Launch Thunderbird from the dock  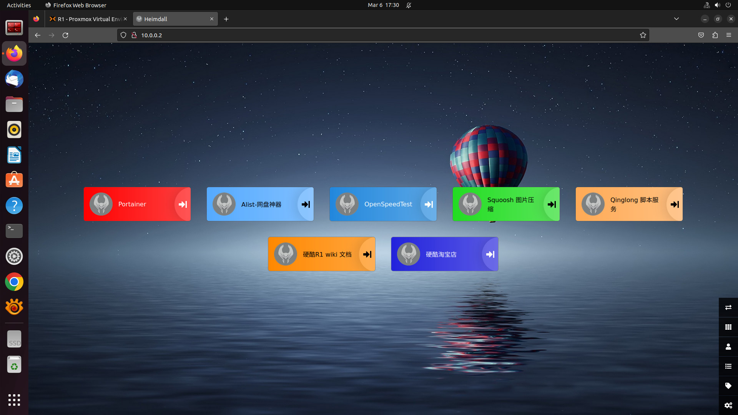coord(14,79)
